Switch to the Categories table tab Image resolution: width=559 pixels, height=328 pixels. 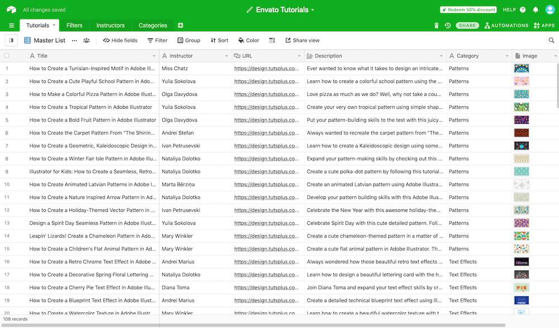point(153,25)
